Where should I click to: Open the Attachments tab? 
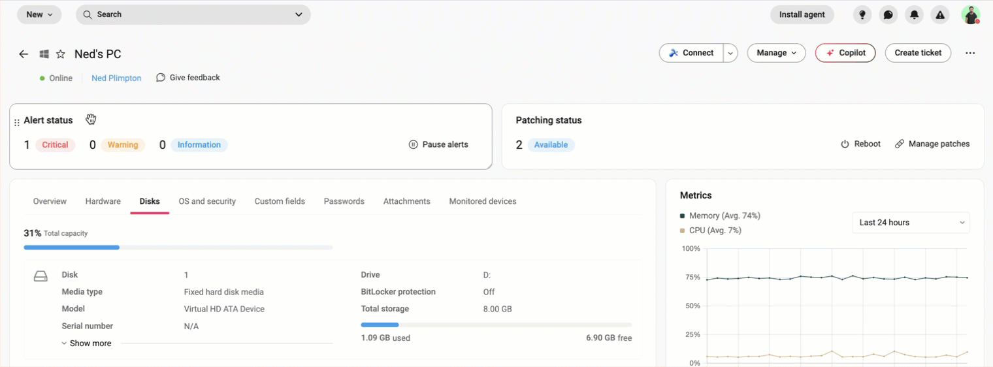tap(407, 201)
